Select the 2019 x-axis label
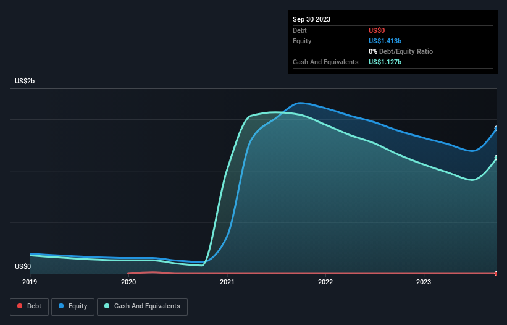 (x=30, y=282)
